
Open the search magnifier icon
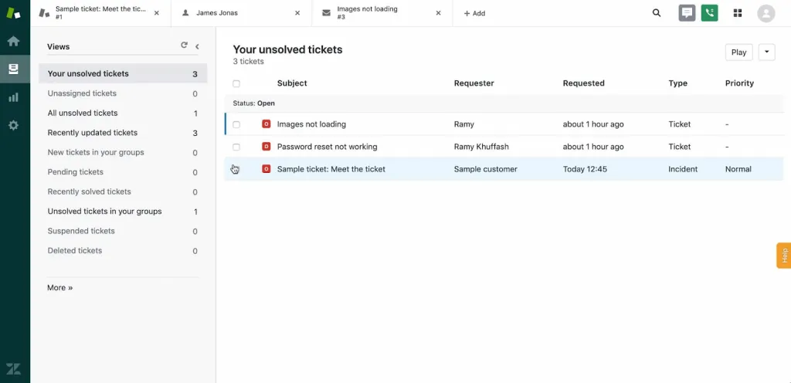coord(657,13)
